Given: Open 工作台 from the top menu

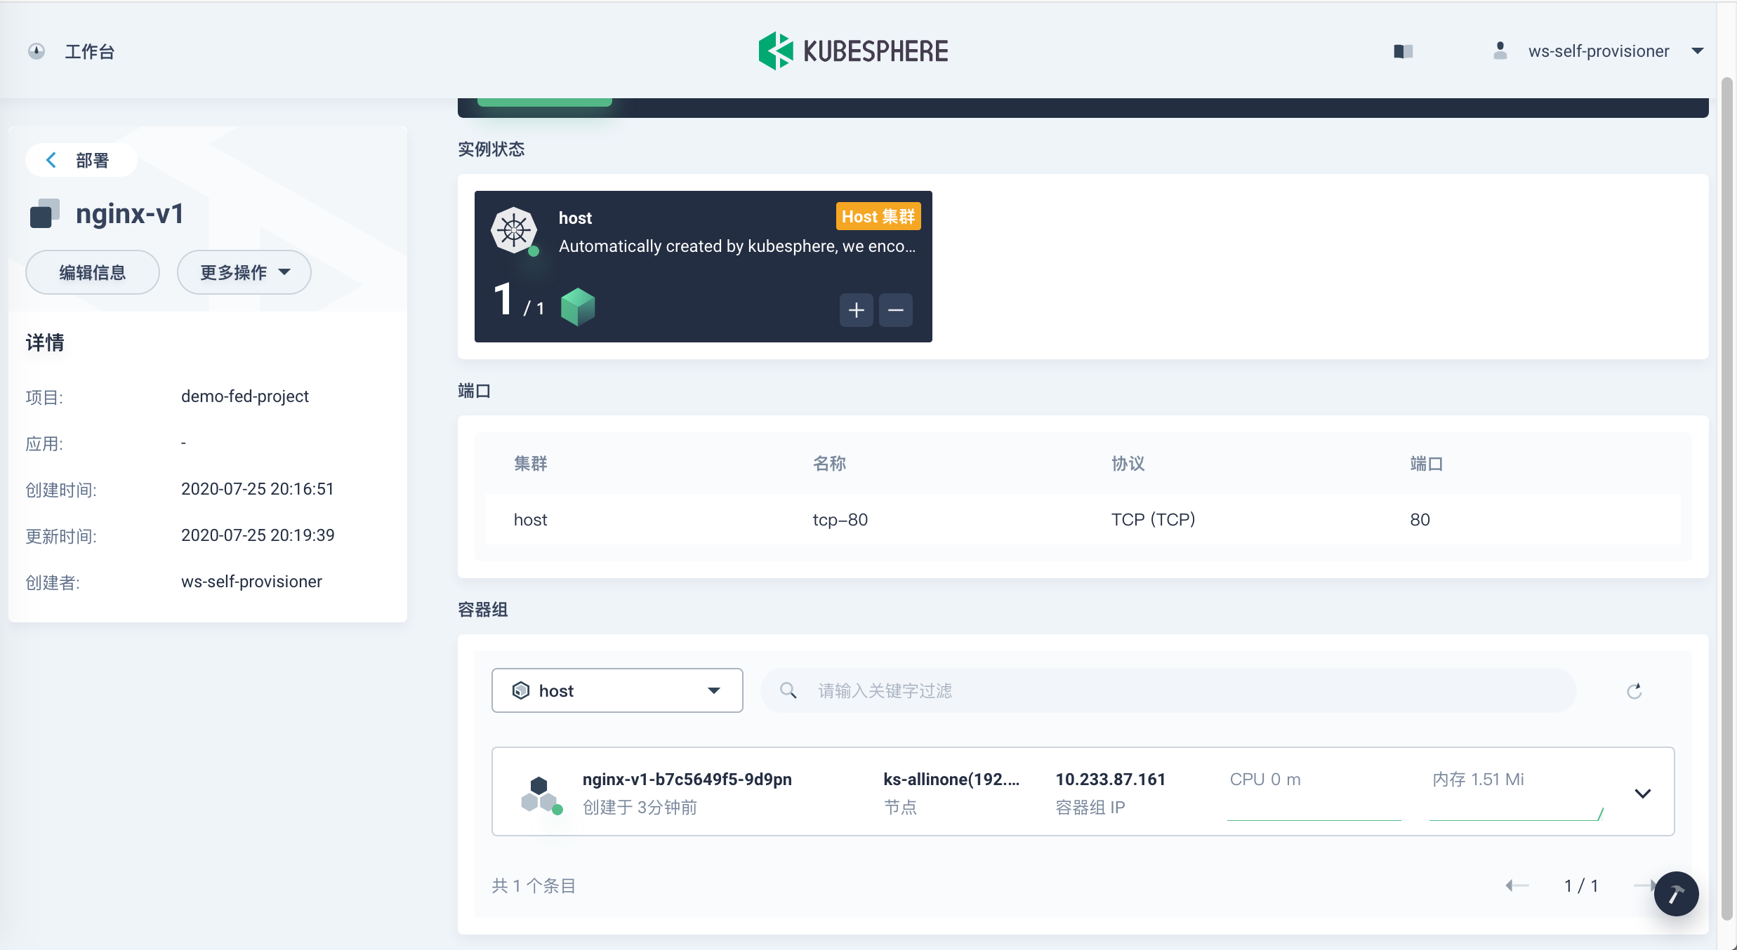Looking at the screenshot, I should 89,51.
